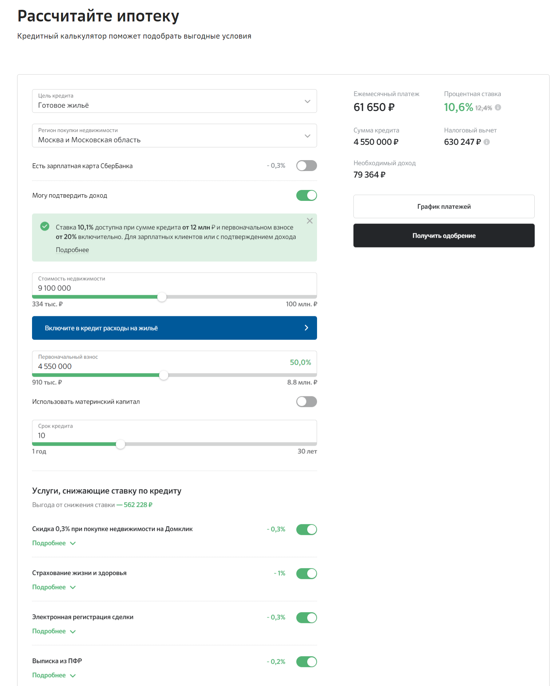
Task: Click the info icon beside tax deduction amount
Action: 487,142
